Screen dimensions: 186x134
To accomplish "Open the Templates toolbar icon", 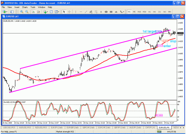I will click(x=56, y=12).
